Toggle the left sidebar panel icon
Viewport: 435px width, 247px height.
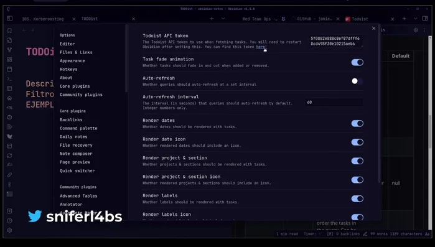(x=10, y=18)
